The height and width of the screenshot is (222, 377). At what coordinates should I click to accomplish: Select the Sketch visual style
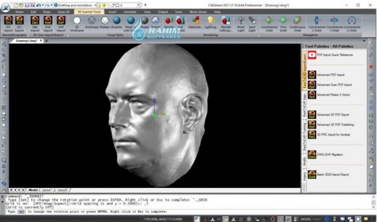pyautogui.click(x=155, y=23)
